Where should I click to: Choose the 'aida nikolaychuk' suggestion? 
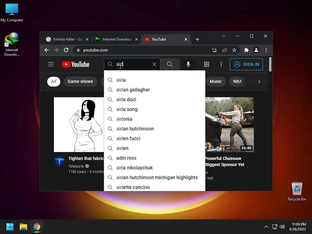click(x=154, y=168)
